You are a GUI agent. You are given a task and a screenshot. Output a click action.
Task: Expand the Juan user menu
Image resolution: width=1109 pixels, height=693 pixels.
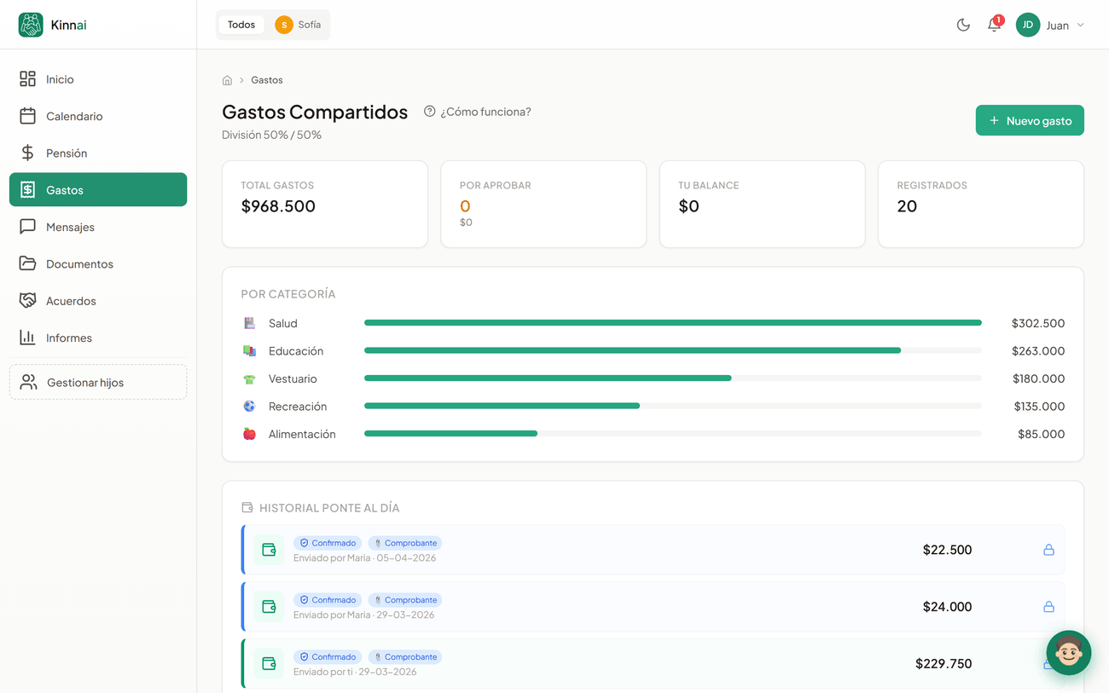1050,25
